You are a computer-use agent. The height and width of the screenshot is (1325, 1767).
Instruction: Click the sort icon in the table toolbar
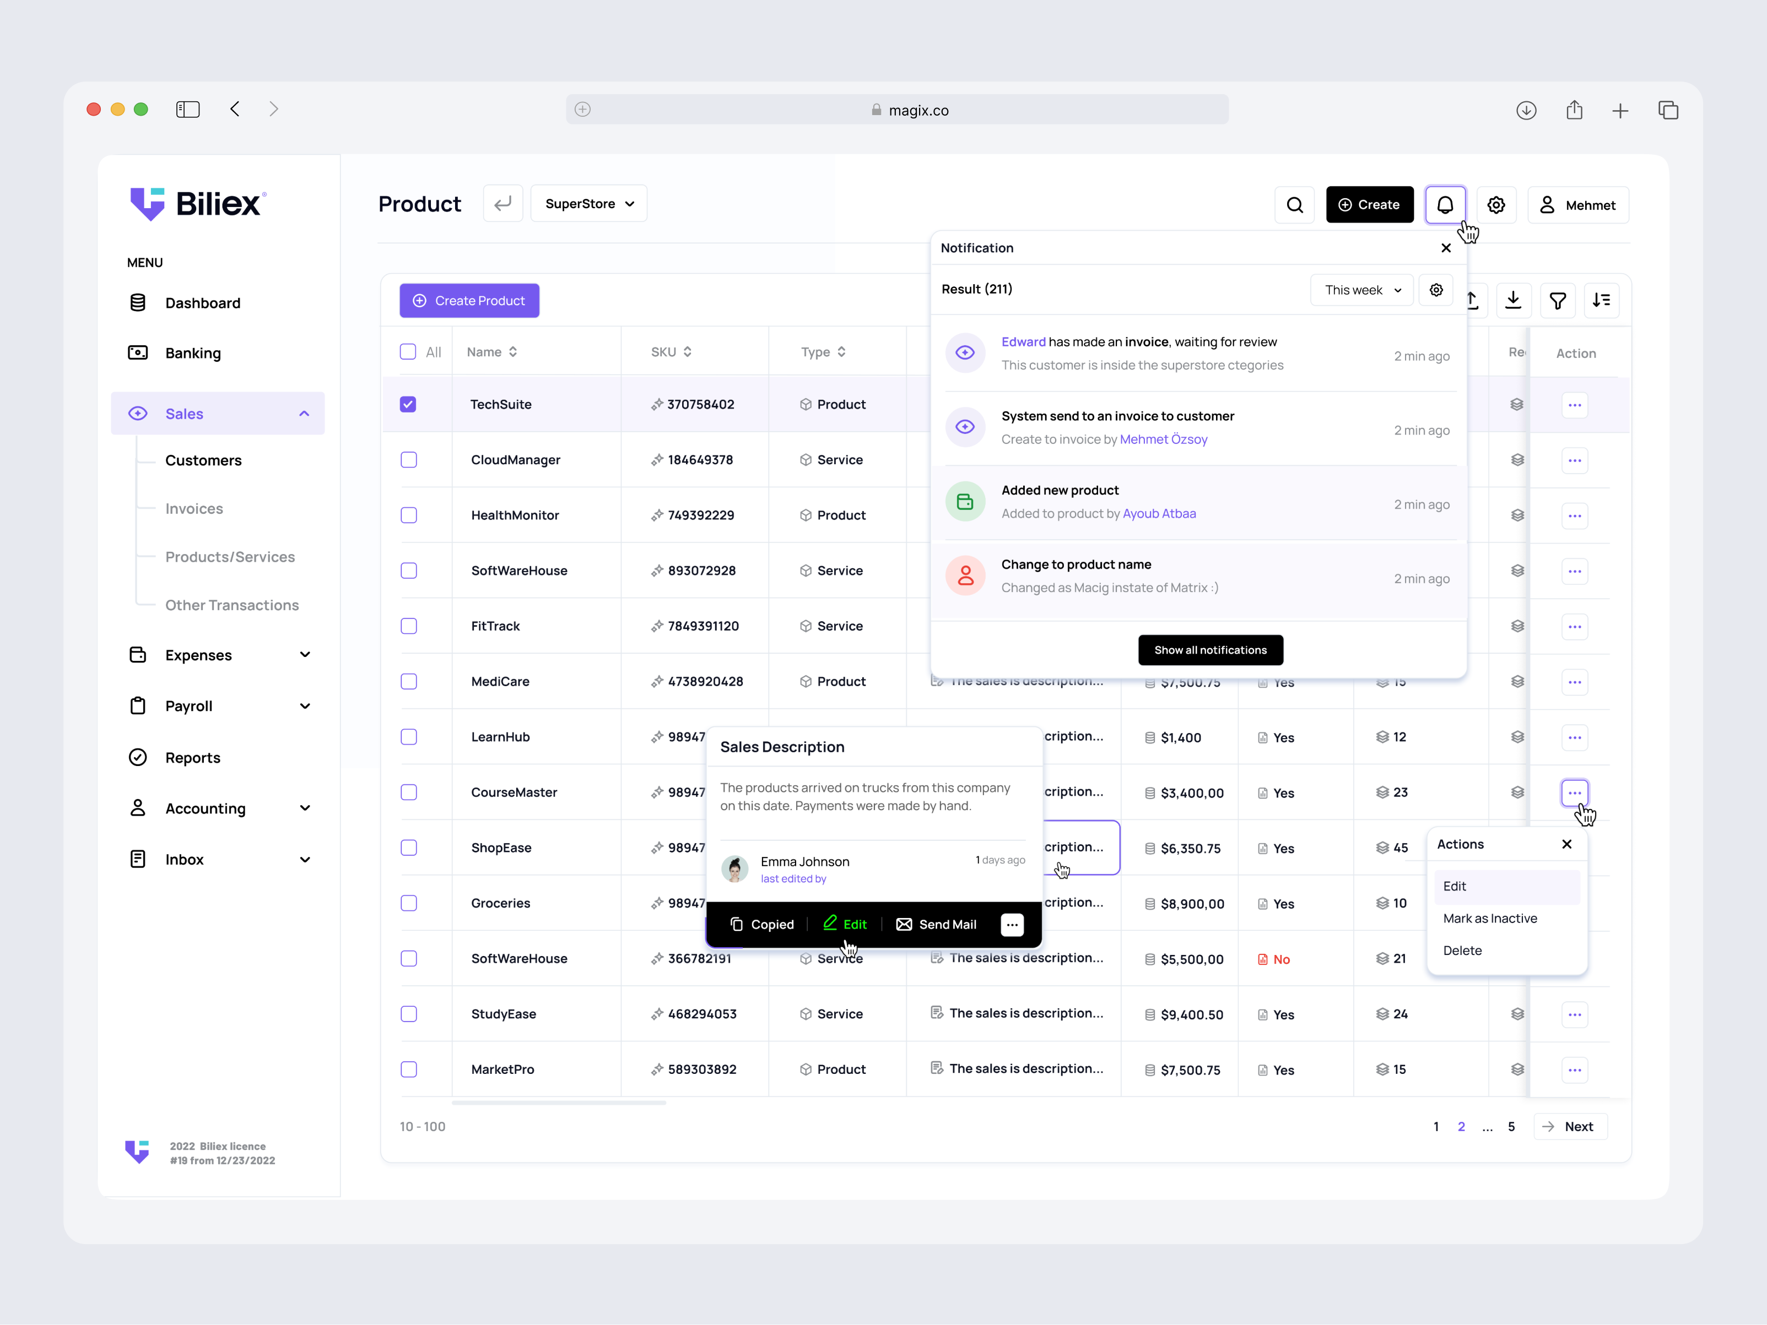pos(1602,300)
